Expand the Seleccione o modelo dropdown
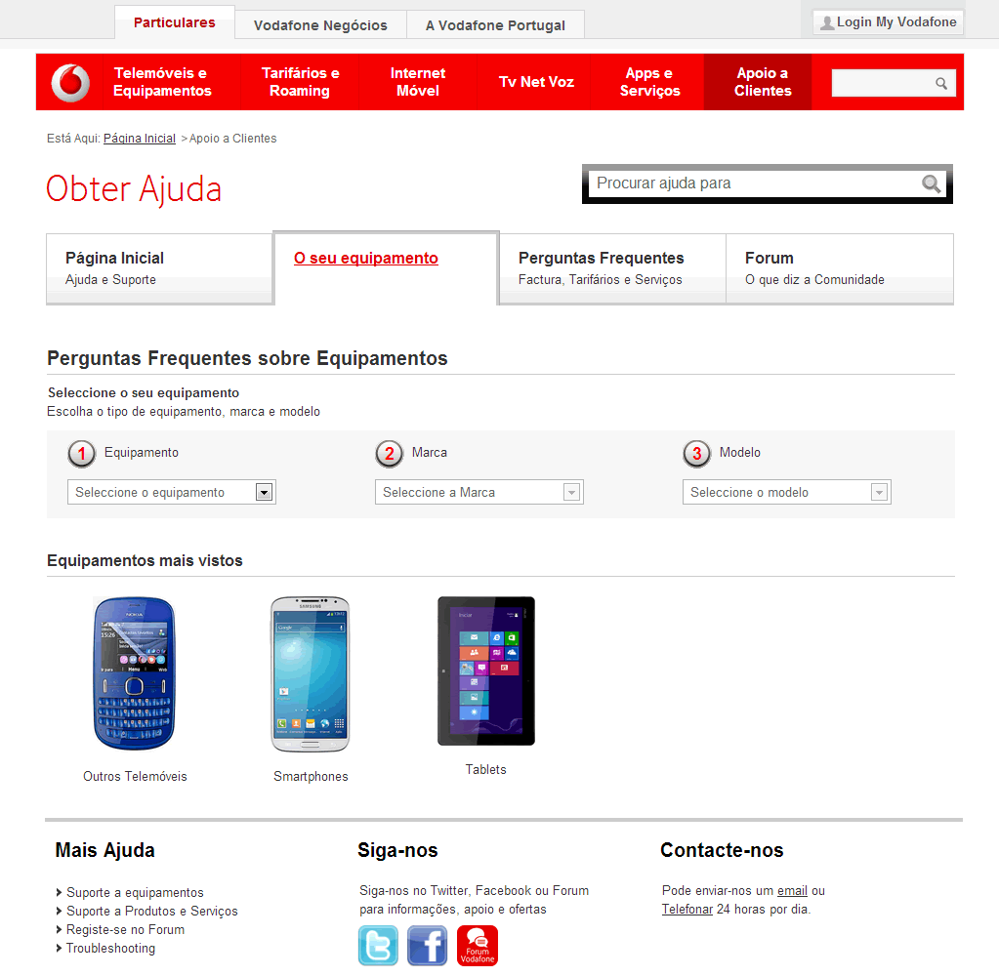Screen dimensions: 999x976 pyautogui.click(x=787, y=492)
